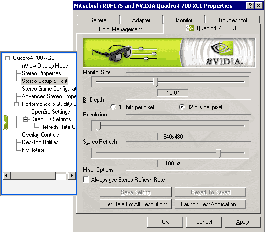Collapse Direct3D Settings node
This screenshot has height=232, width=265.
[25, 119]
